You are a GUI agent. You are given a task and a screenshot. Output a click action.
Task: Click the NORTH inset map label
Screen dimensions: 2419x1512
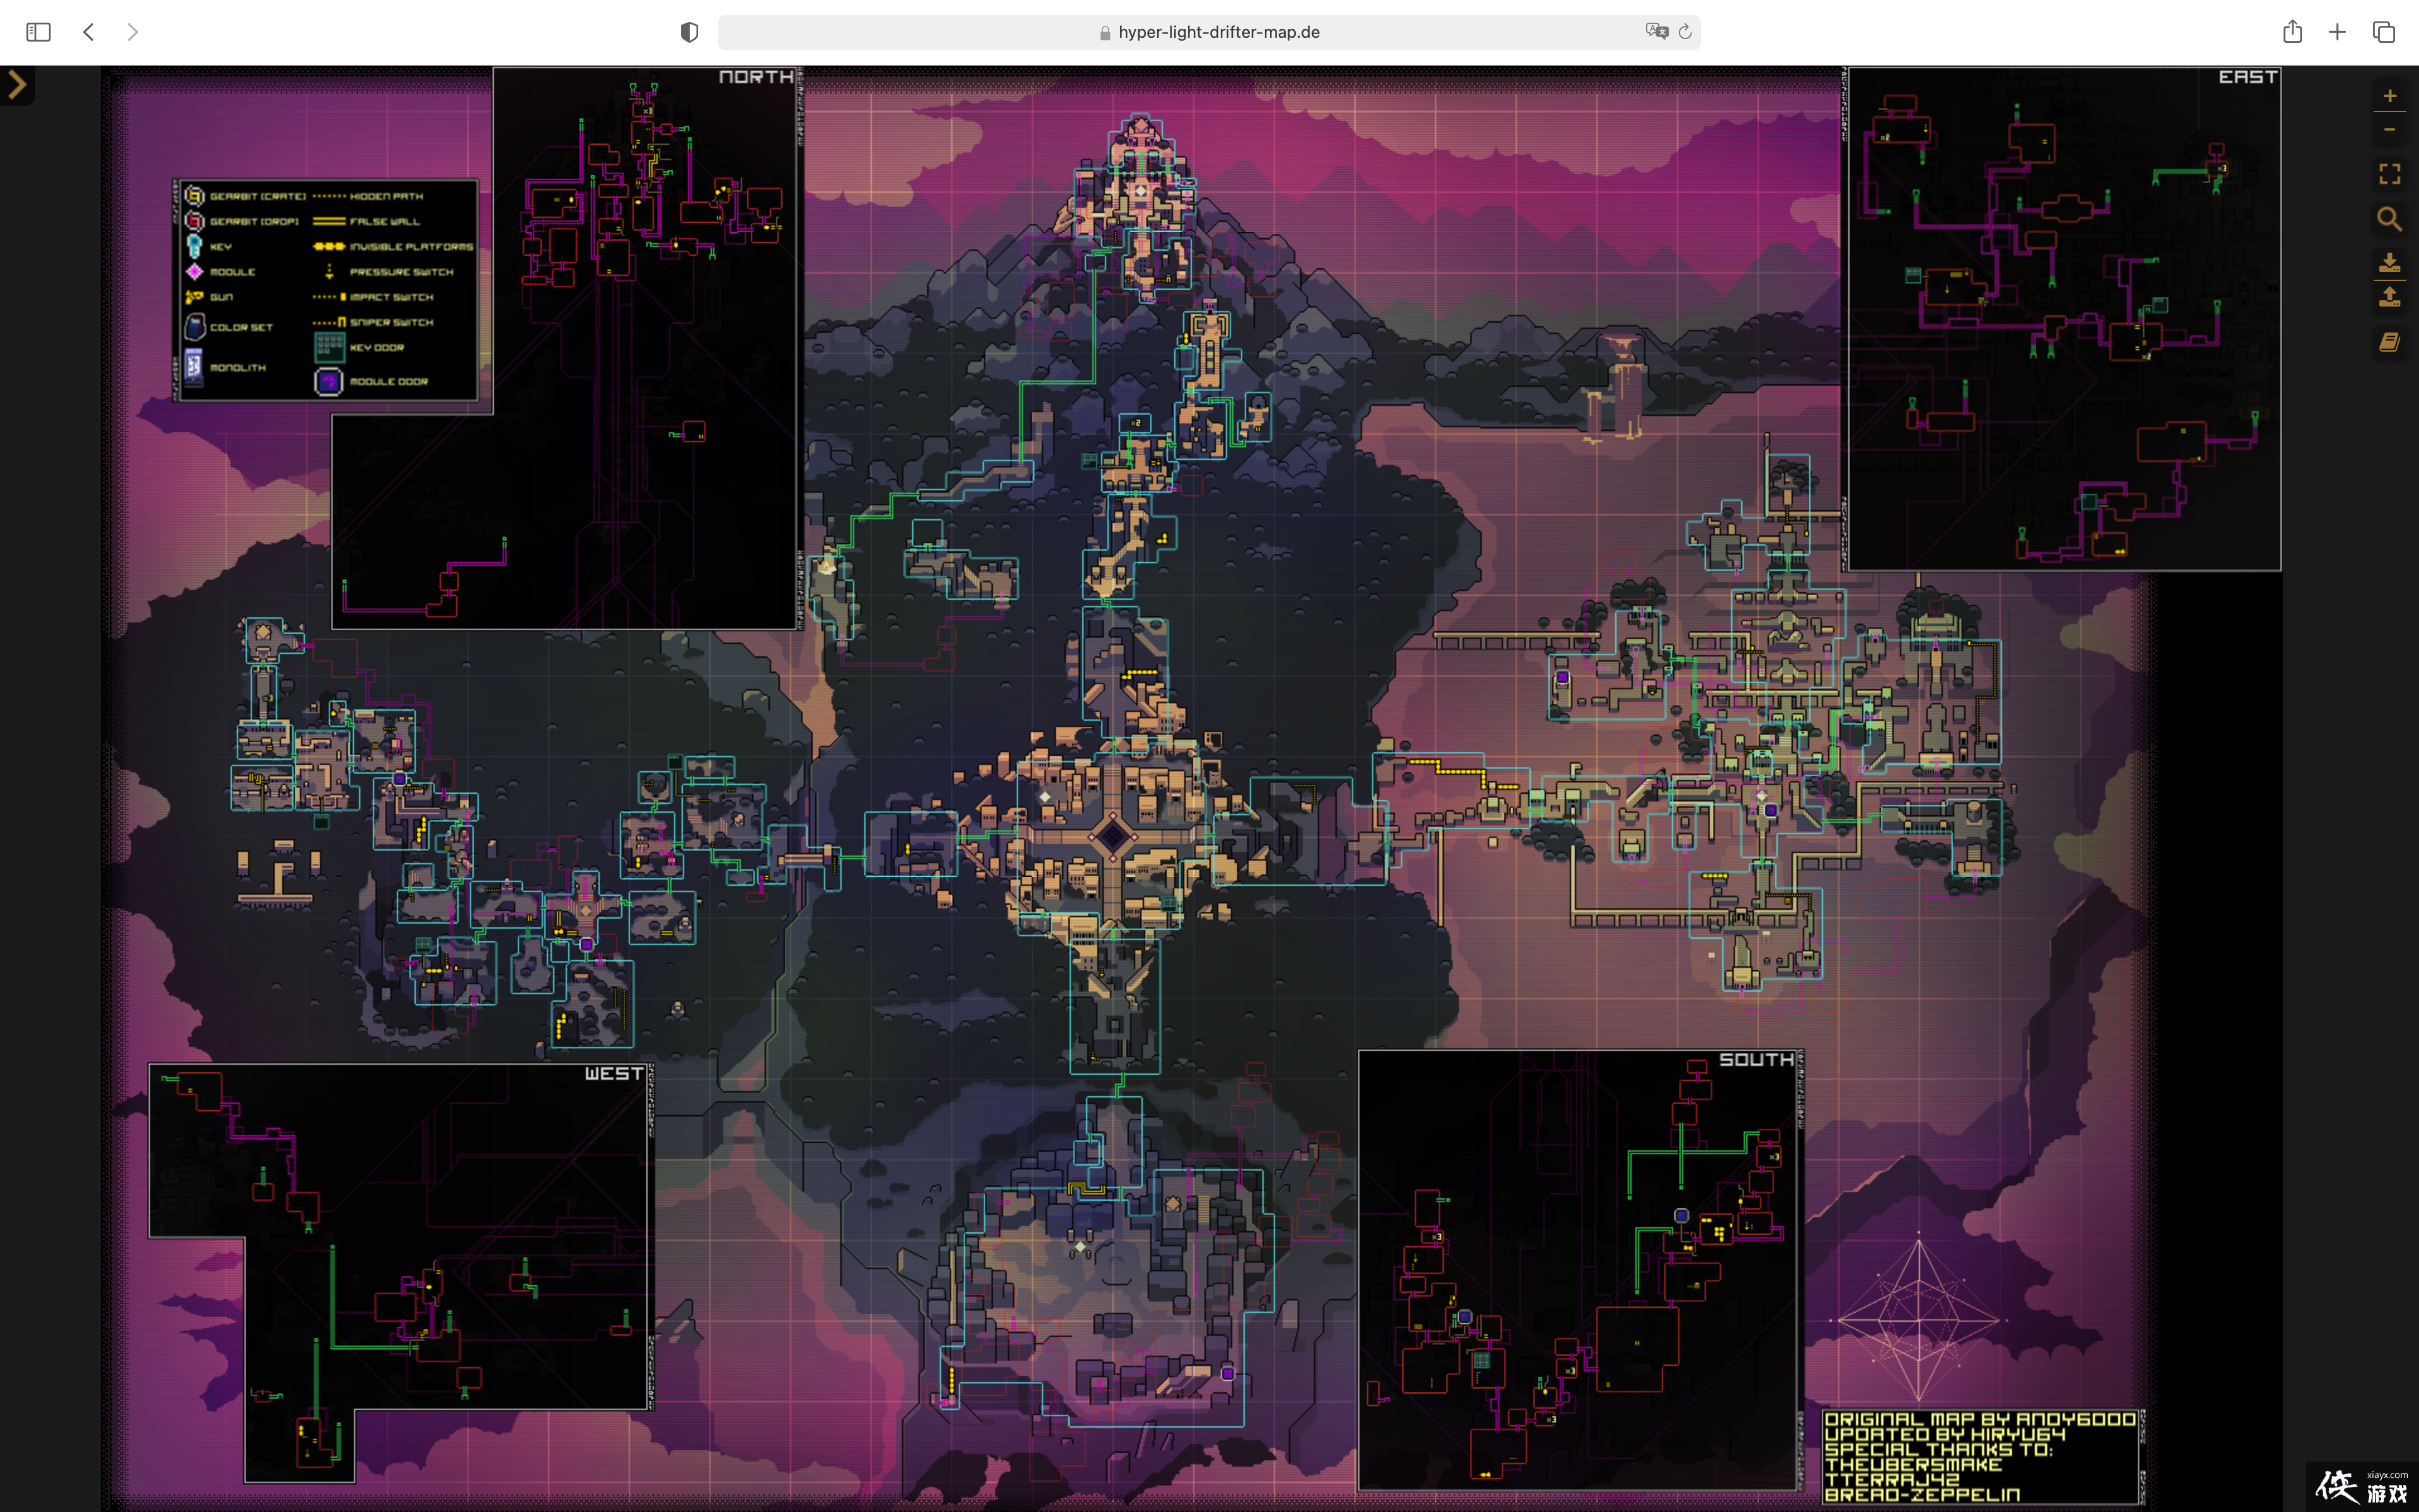coord(756,77)
